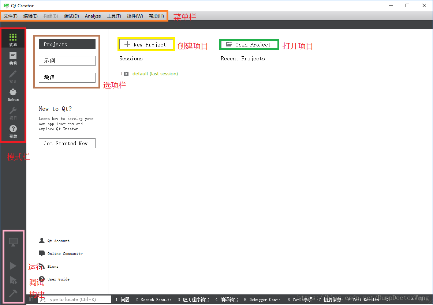Screen dimensions: 433x305
Task: Open the Qt Account link
Action: (58, 241)
